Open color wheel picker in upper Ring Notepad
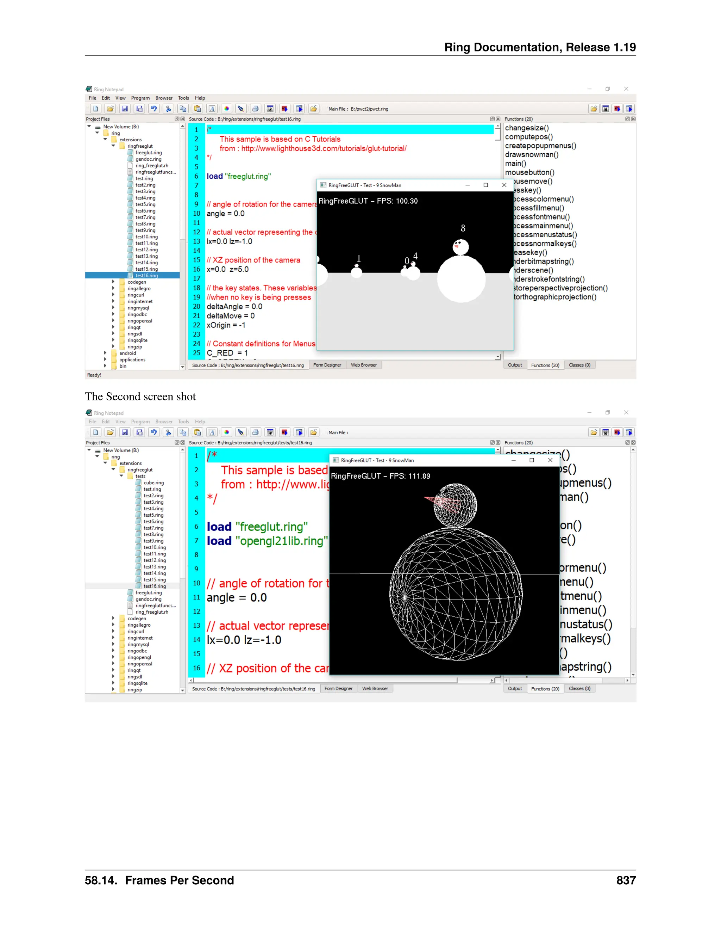This screenshot has width=721, height=934. (x=226, y=109)
